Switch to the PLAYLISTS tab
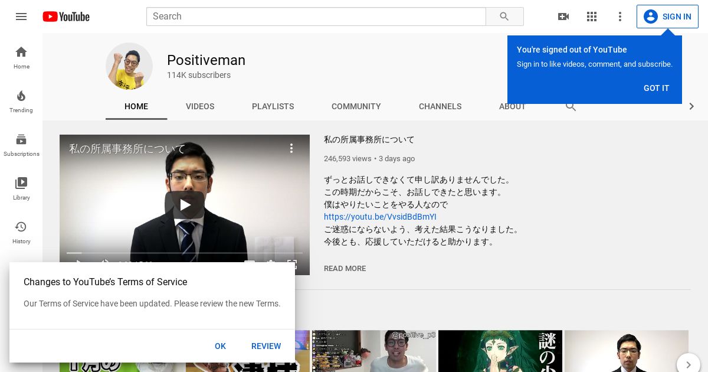 (273, 106)
